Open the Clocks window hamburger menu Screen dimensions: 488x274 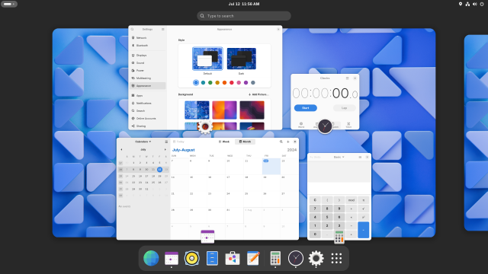coord(348,78)
